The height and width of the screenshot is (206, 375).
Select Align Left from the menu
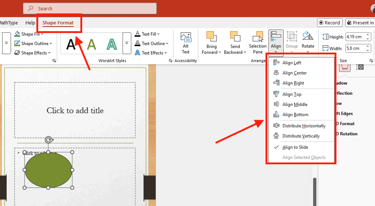click(x=292, y=63)
